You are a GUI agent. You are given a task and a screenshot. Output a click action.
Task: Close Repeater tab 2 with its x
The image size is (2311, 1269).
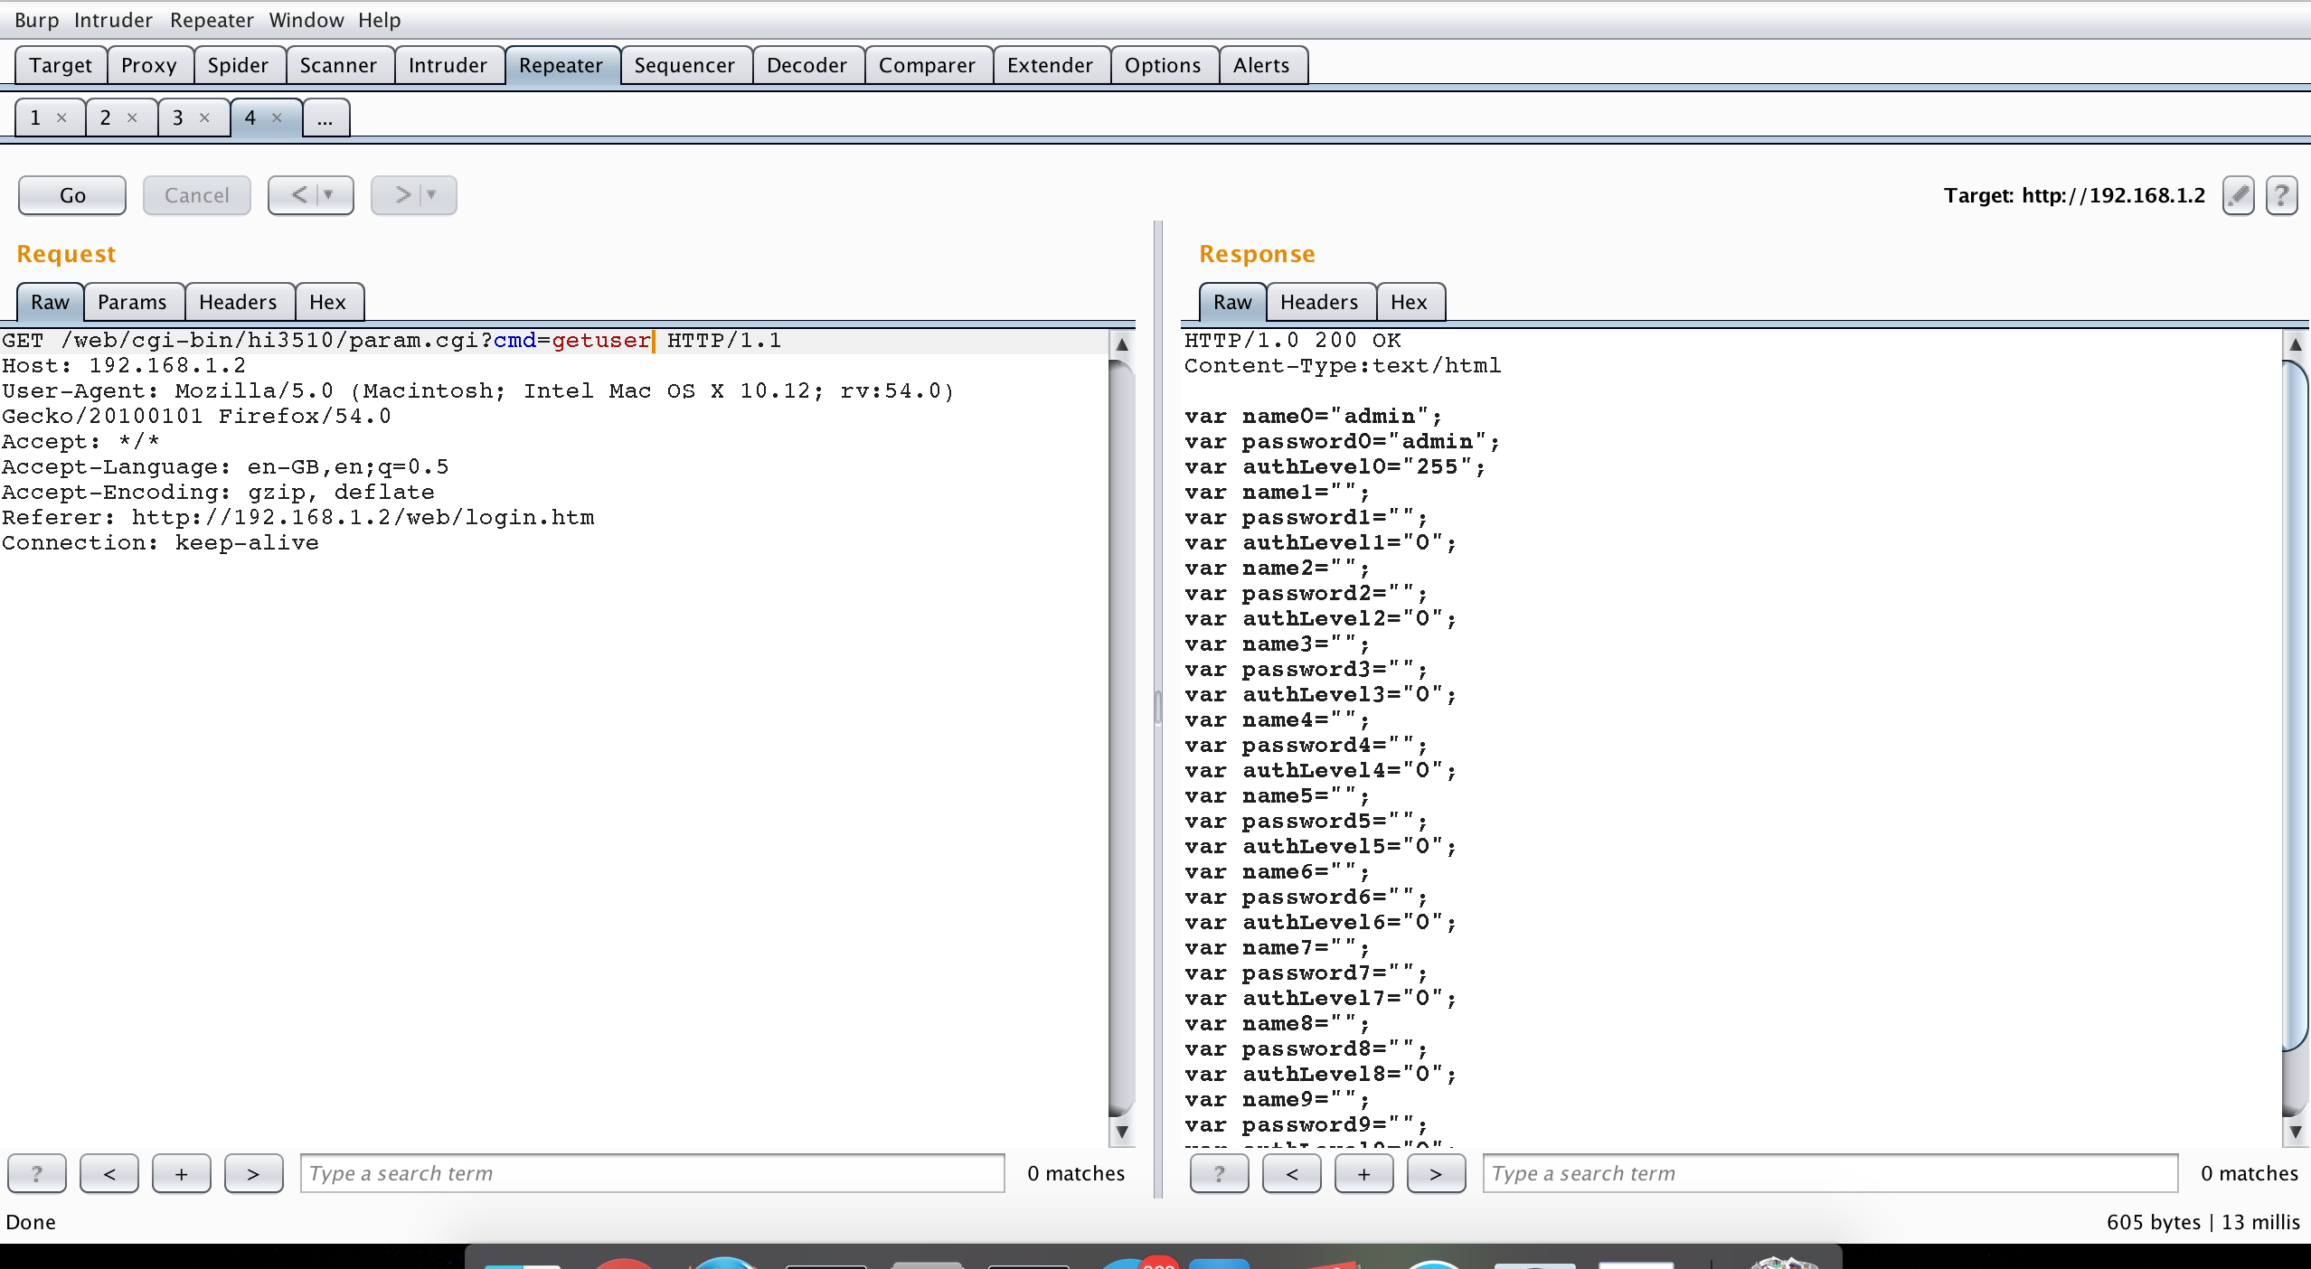[132, 117]
